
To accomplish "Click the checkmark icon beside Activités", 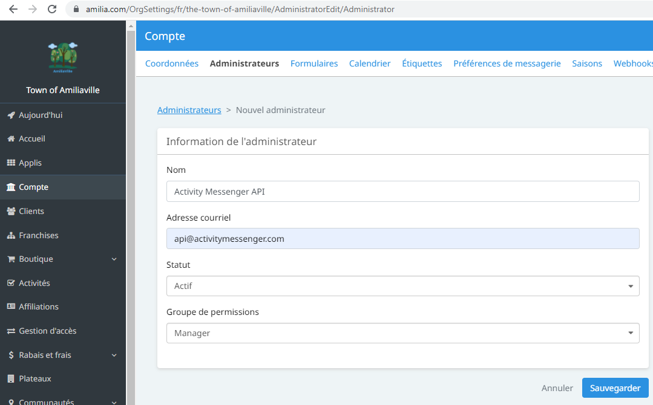I will pos(11,283).
